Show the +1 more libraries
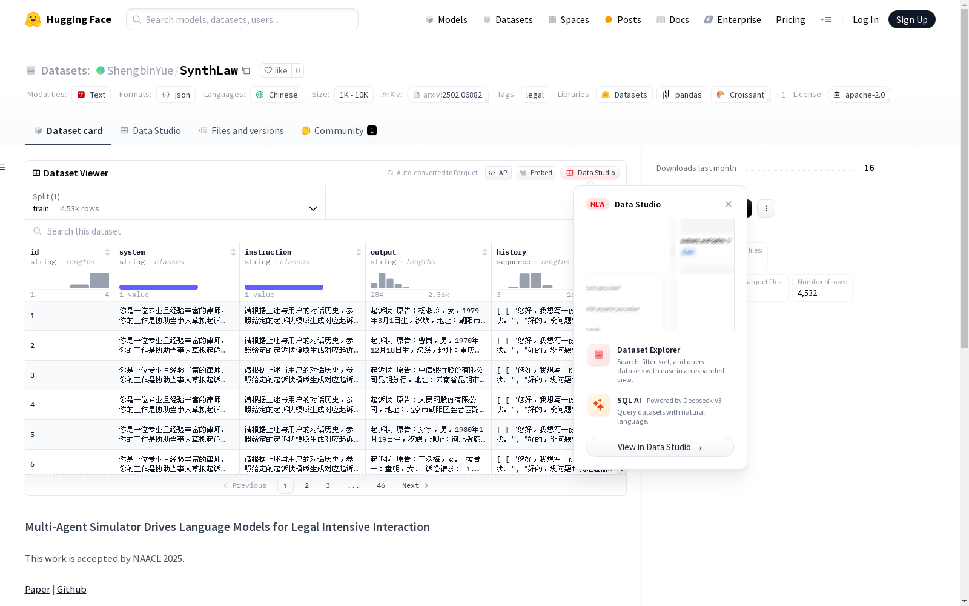Screen dimensions: 969x606 click(x=781, y=95)
